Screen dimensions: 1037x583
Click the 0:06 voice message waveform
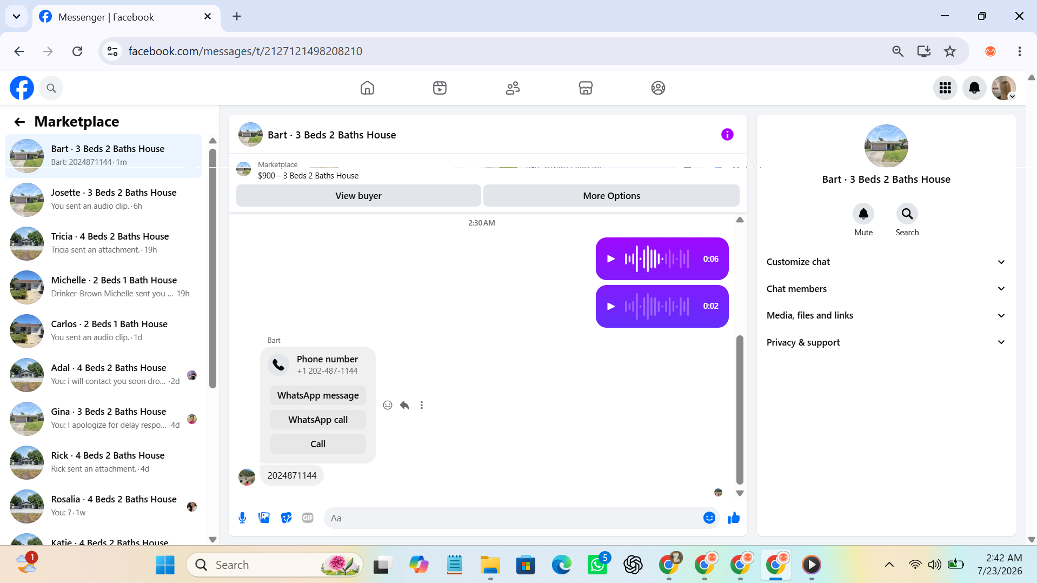point(657,259)
